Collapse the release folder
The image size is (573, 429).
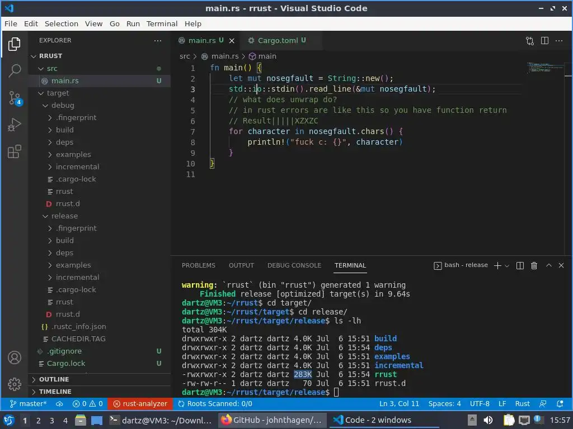point(100,216)
